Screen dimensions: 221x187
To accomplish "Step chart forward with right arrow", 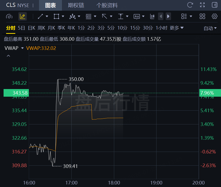I will [x=168, y=17].
